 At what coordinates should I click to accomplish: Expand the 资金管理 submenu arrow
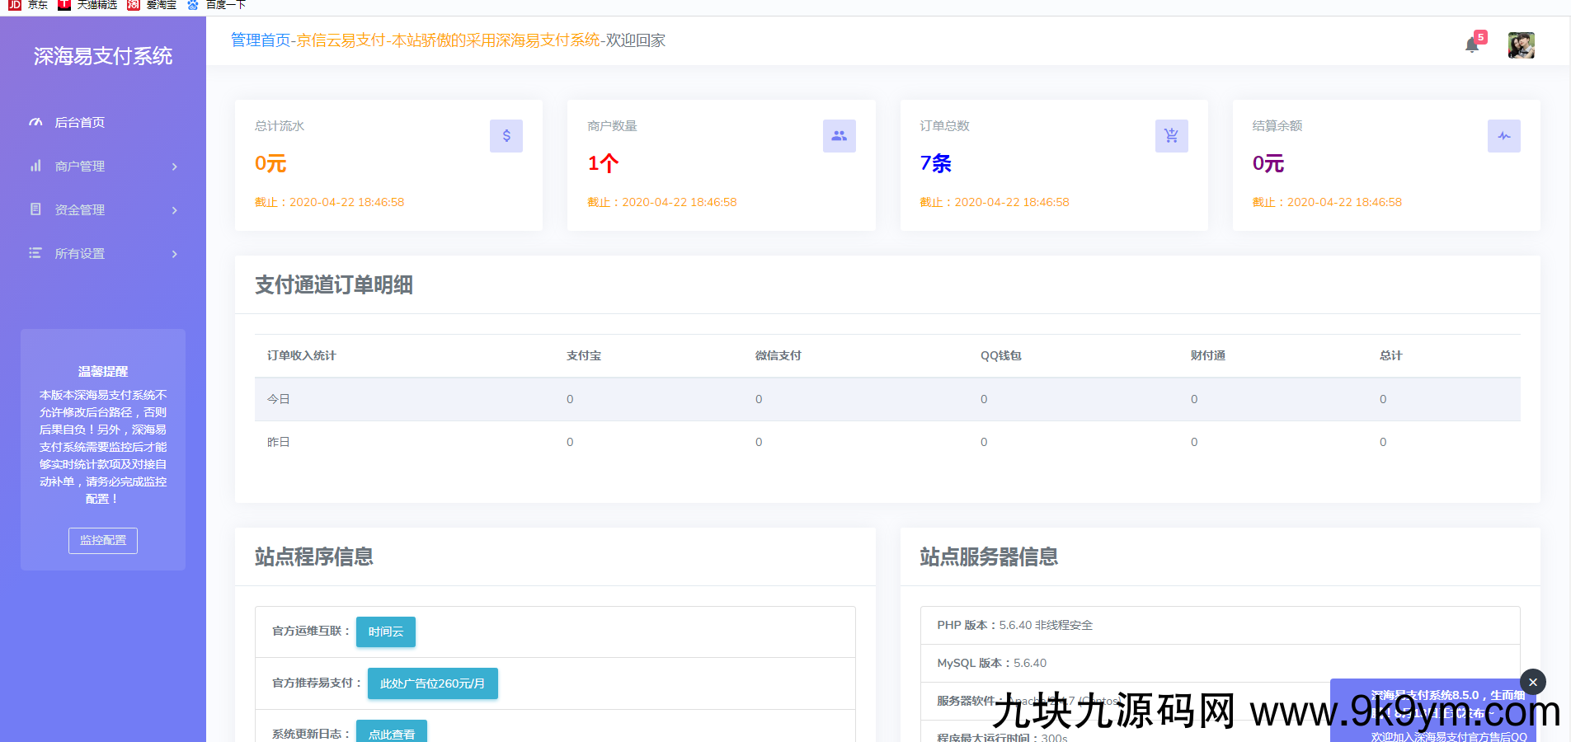(x=174, y=210)
